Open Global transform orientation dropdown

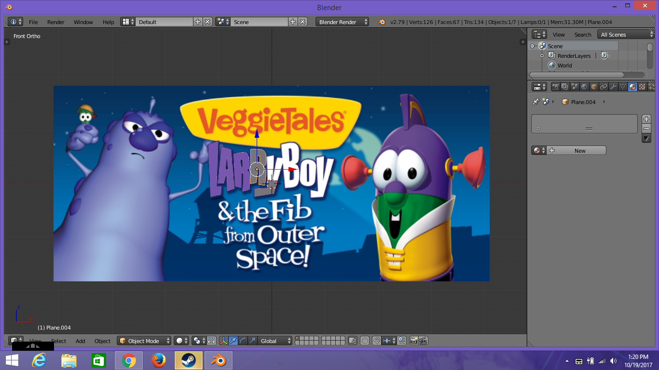275,341
